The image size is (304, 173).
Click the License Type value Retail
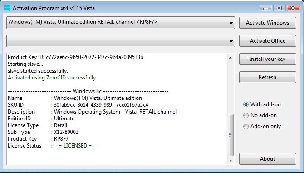pyautogui.click(x=60, y=125)
